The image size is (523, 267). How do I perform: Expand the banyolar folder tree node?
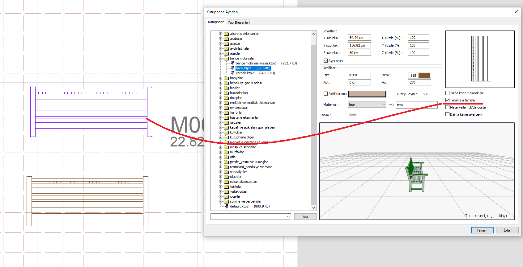(x=221, y=78)
